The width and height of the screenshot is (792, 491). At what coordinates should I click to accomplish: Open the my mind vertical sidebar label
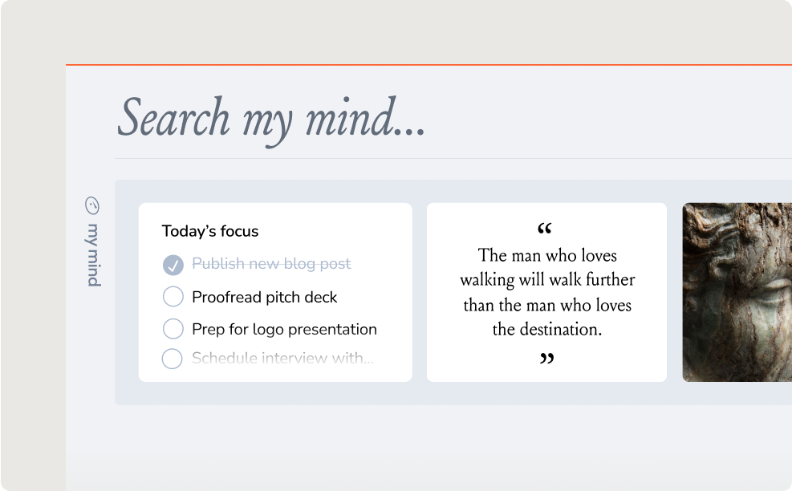click(93, 255)
